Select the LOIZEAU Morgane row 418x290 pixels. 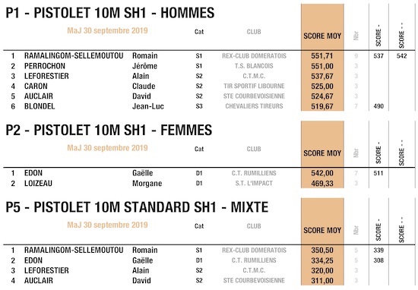209,184
